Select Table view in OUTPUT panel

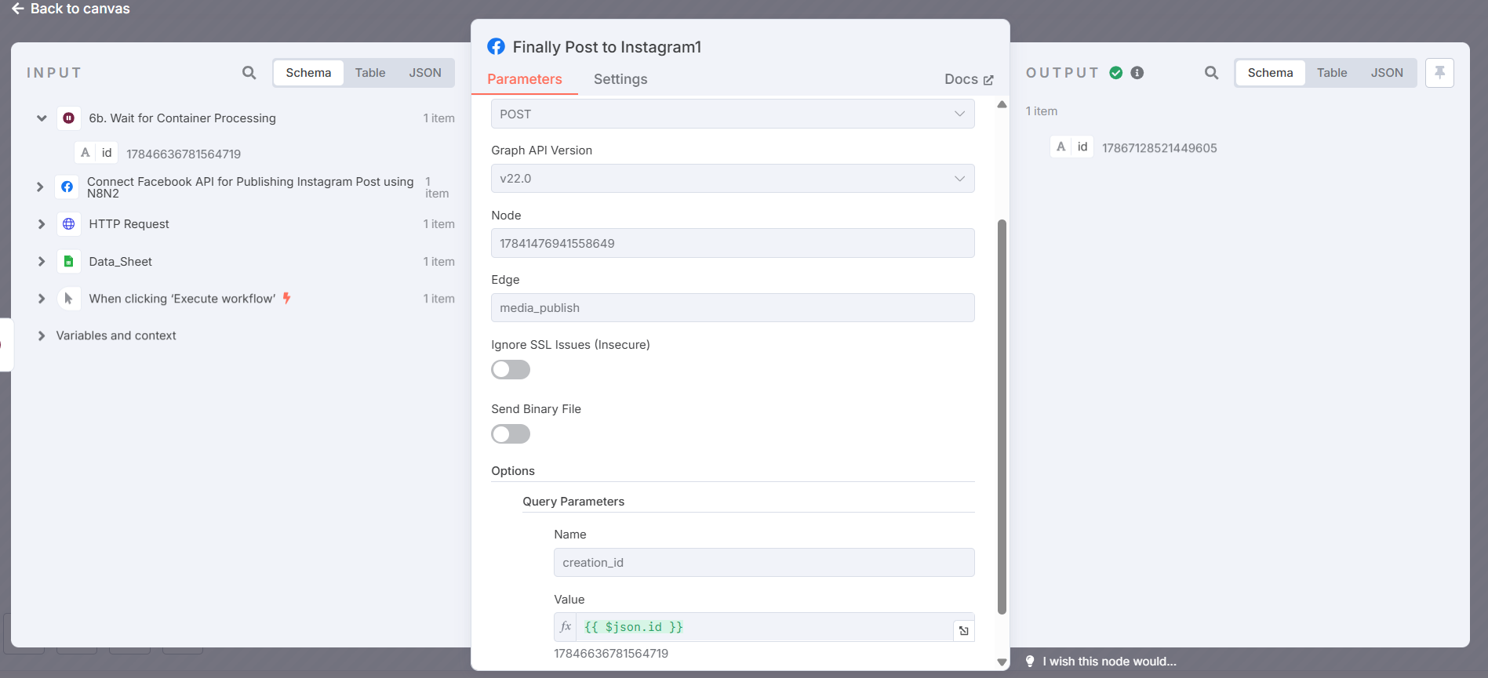pos(1332,73)
